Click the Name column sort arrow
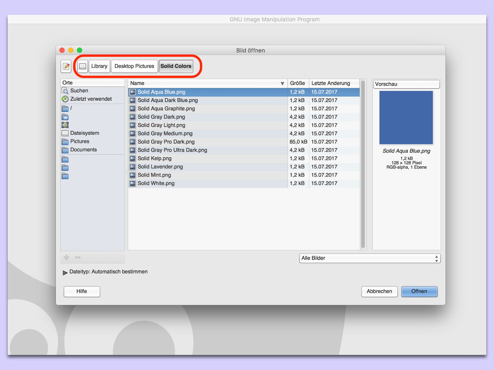This screenshot has height=370, width=494. (282, 84)
